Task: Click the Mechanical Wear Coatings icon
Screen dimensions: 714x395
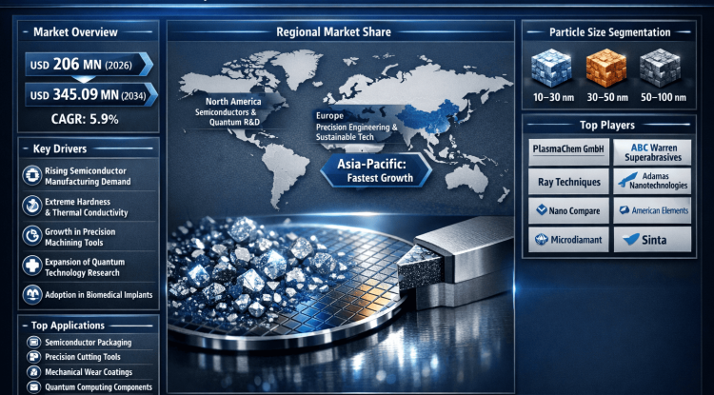Action: pos(33,372)
